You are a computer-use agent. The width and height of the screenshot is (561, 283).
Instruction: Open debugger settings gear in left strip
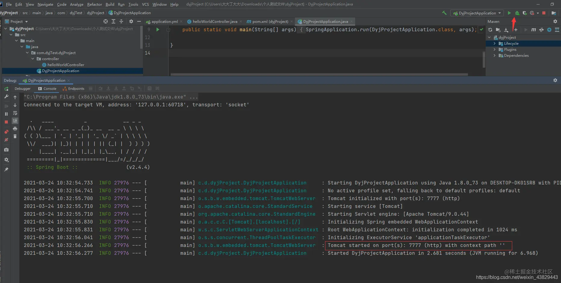[6, 160]
